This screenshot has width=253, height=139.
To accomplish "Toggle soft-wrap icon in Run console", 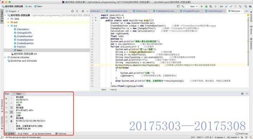I will coord(11,107).
